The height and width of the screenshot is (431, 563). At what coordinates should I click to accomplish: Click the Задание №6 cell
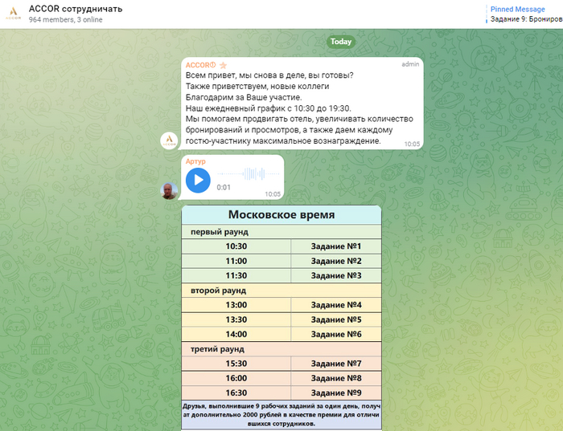tap(336, 335)
